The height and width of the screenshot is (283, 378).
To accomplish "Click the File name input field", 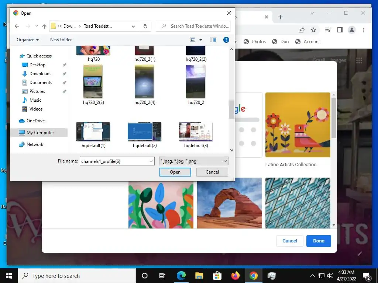I will pos(114,161).
